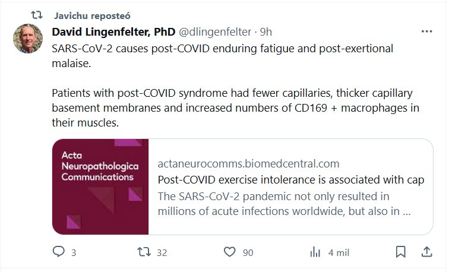The width and height of the screenshot is (449, 272).
Task: Open the three-dot more options menu
Action: (426, 31)
